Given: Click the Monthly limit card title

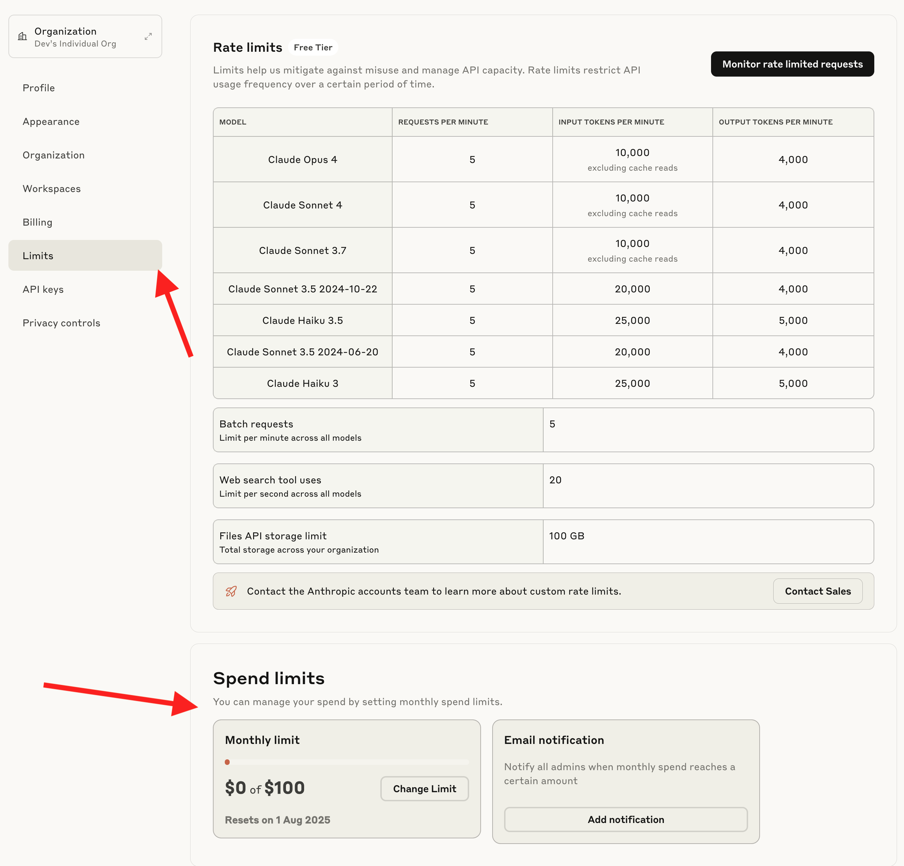Looking at the screenshot, I should [x=262, y=740].
